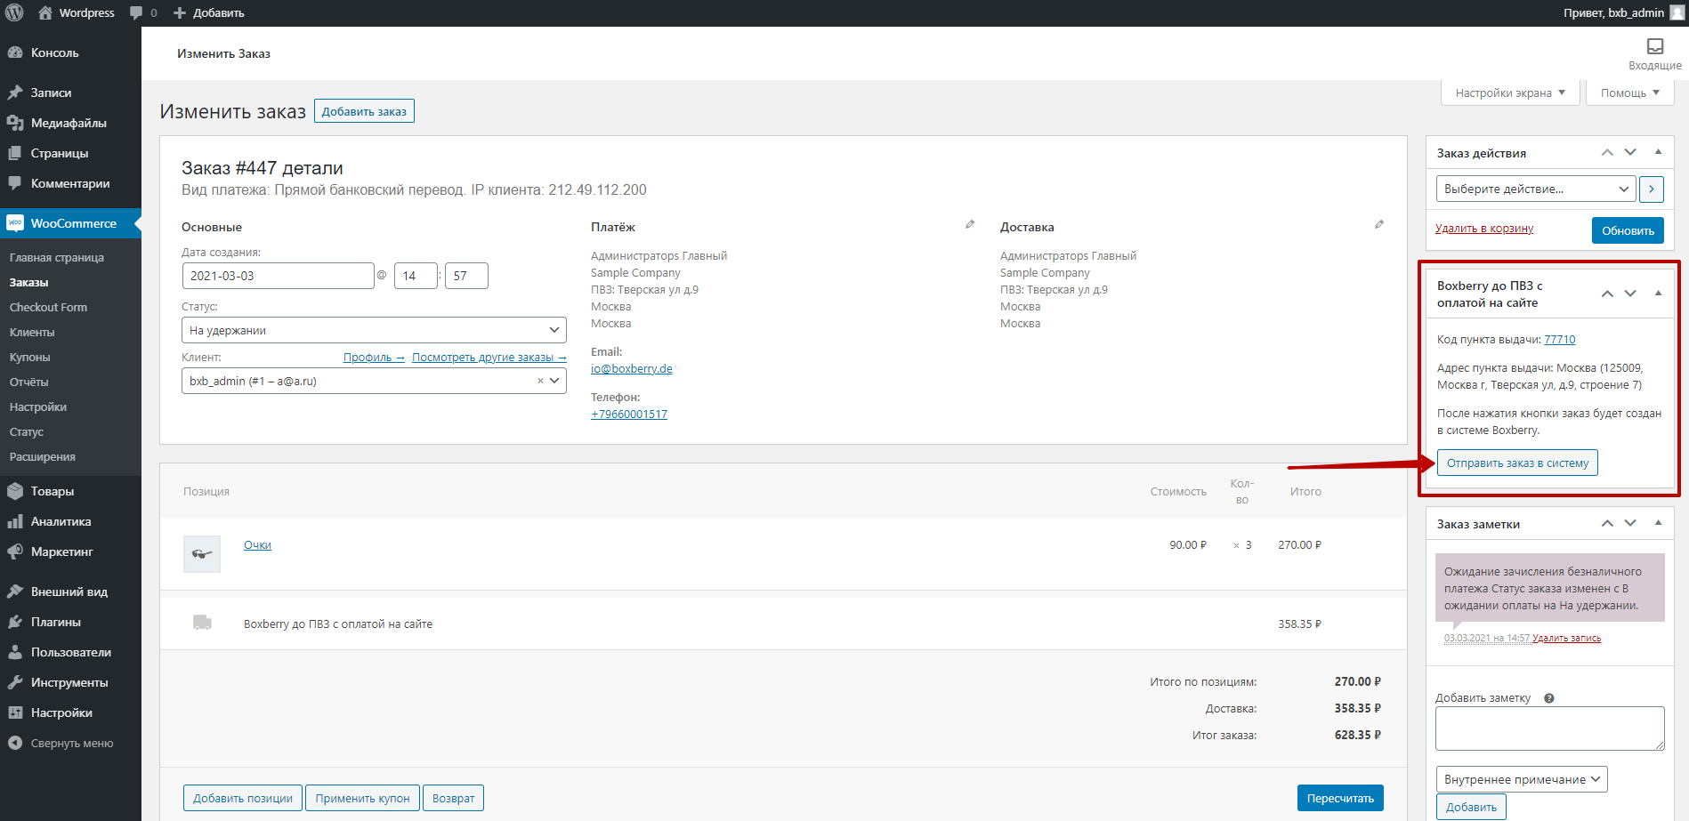
Task: Click the WordPress logo icon
Action: click(x=14, y=12)
